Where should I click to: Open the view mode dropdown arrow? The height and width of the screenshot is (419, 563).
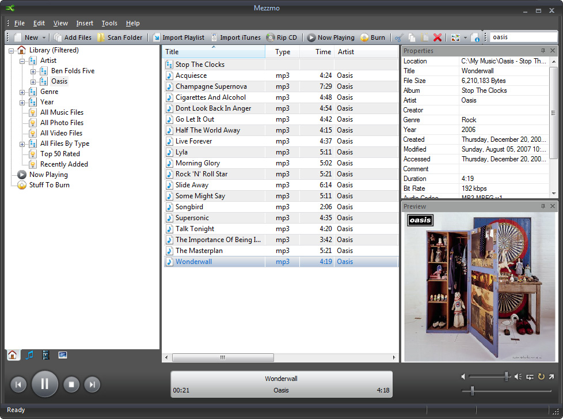coord(465,37)
